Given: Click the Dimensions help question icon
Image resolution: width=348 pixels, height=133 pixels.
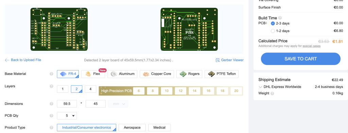Looking at the screenshot, I should click(x=52, y=104).
